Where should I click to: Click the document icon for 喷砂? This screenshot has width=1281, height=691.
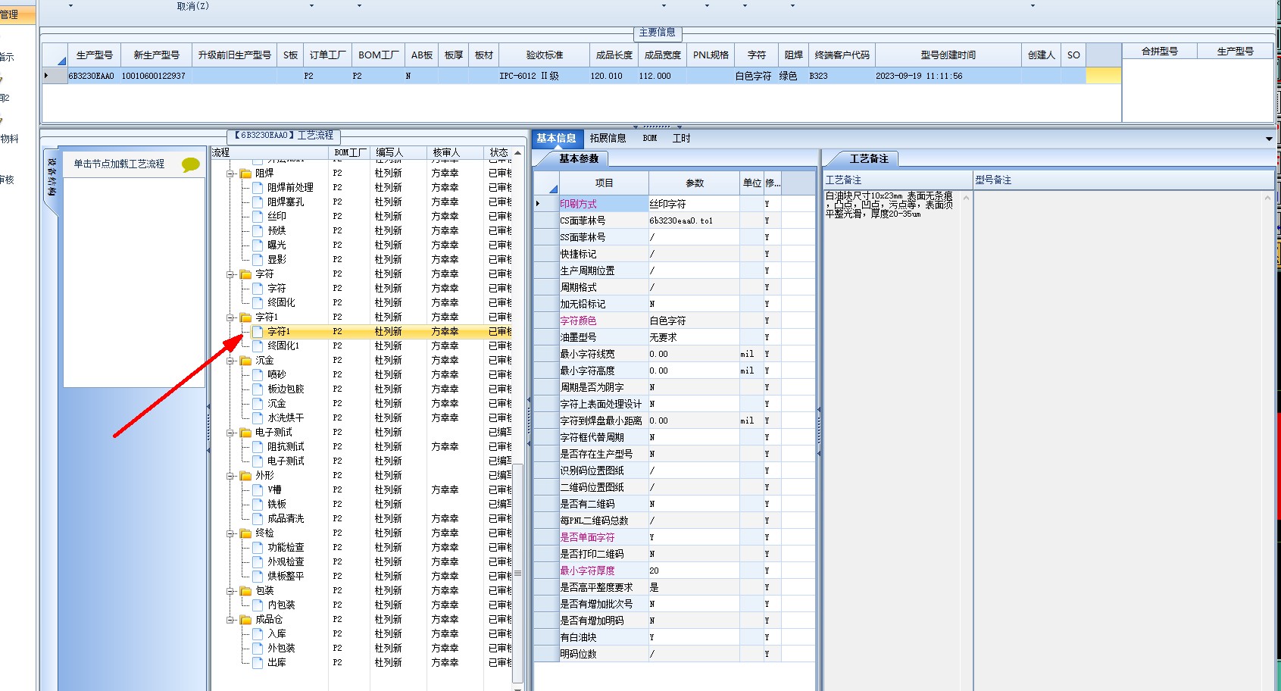tap(258, 374)
